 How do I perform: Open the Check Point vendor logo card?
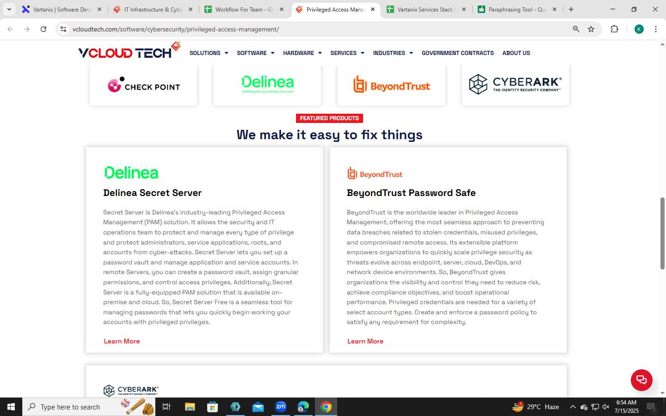[143, 85]
